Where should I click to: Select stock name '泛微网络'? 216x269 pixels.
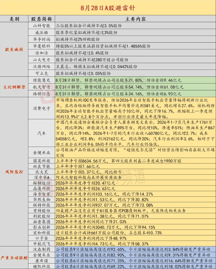pos(41,67)
